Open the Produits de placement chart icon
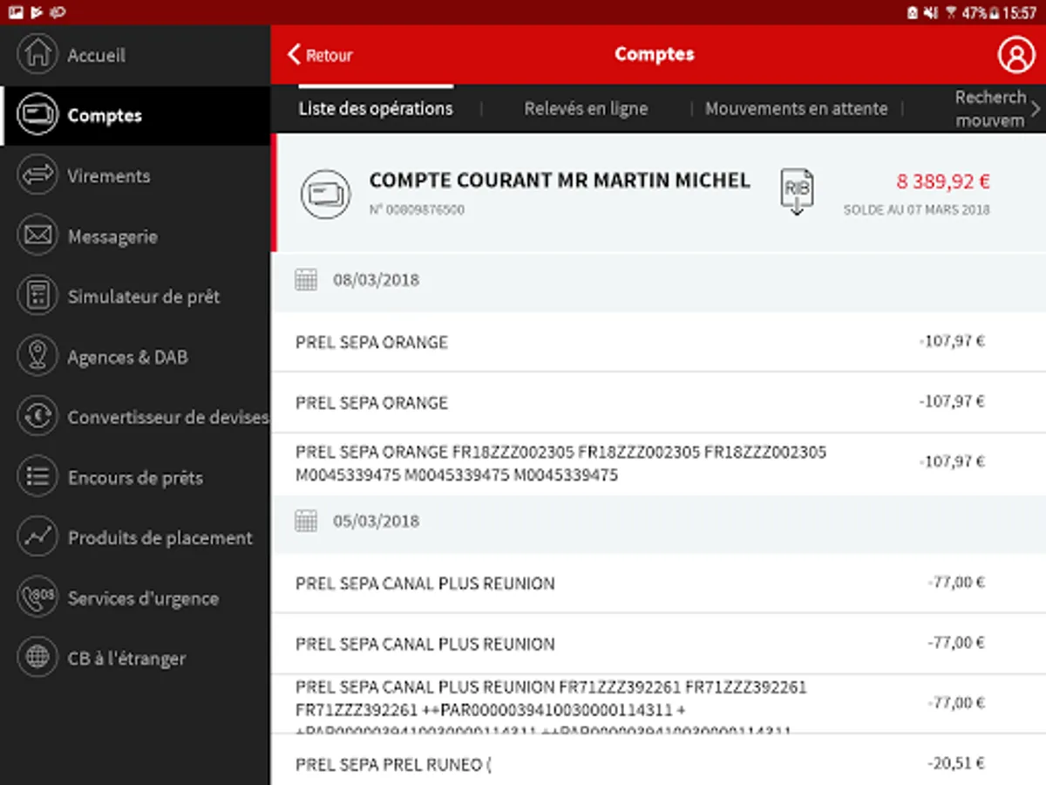Image resolution: width=1046 pixels, height=785 pixels. click(37, 537)
